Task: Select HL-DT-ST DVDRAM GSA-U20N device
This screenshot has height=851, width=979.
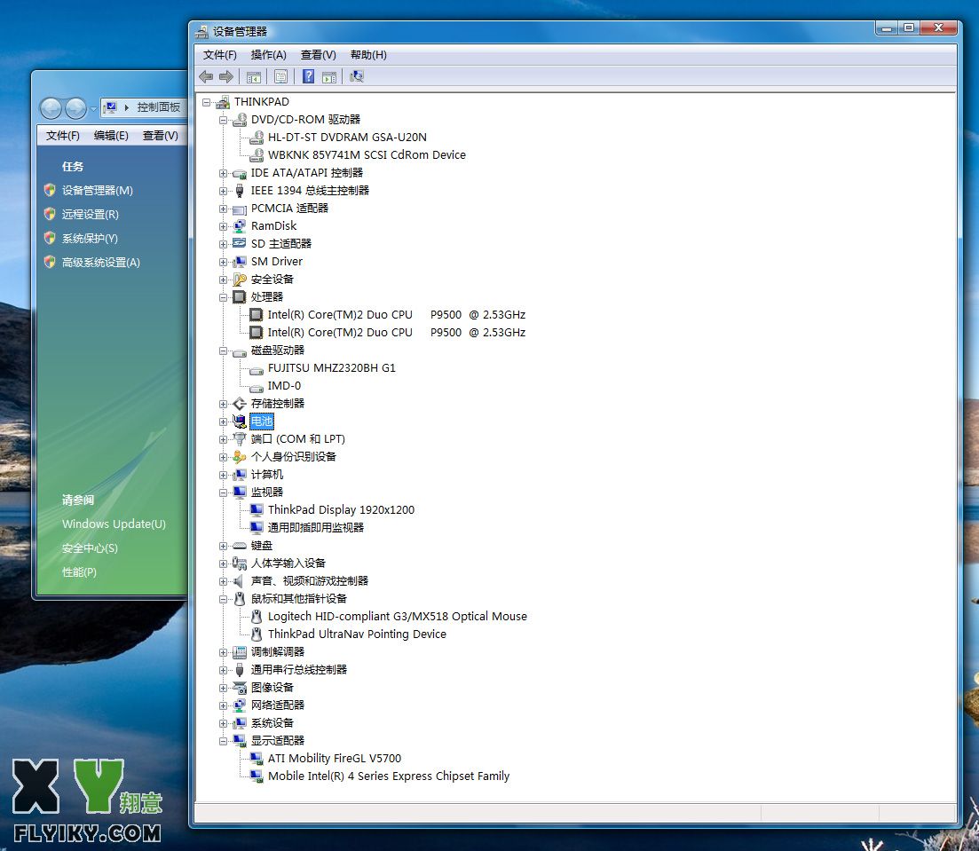Action: [x=347, y=138]
